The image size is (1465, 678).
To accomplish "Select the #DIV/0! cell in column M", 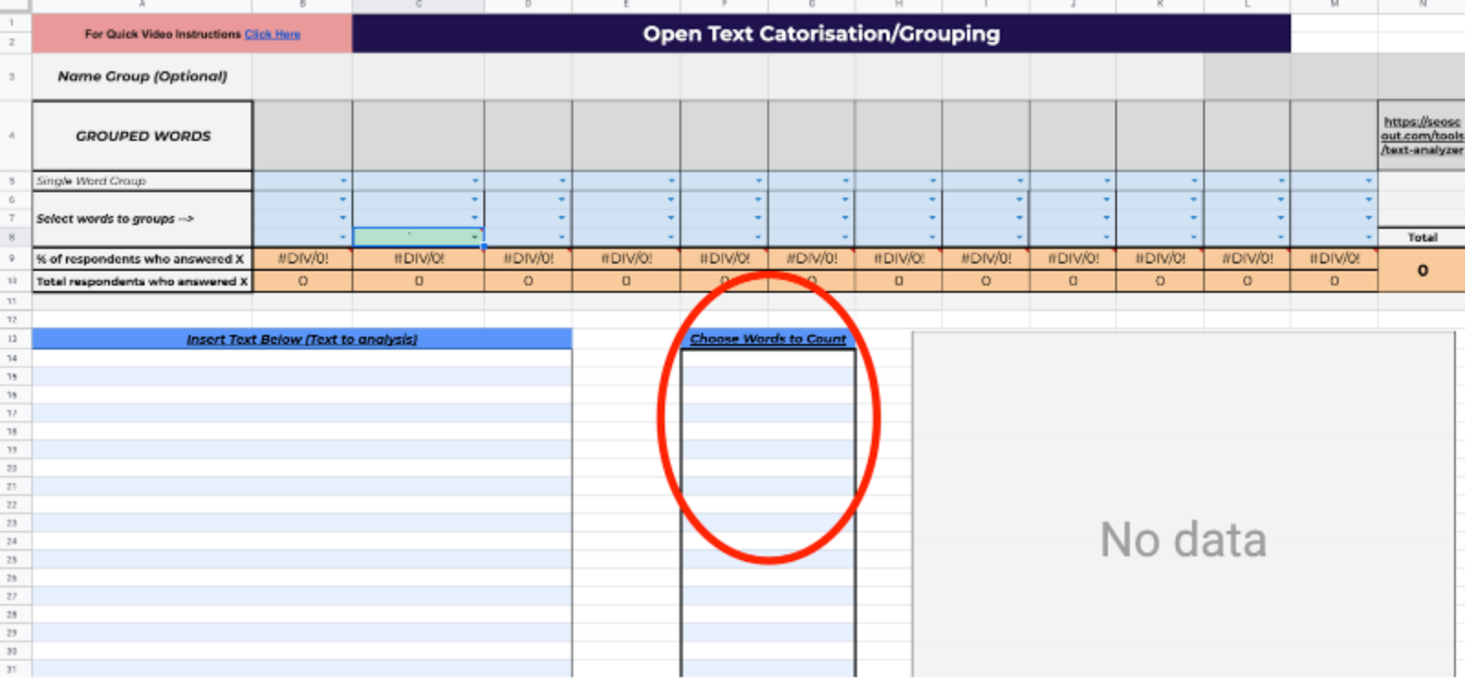I will 1334,259.
